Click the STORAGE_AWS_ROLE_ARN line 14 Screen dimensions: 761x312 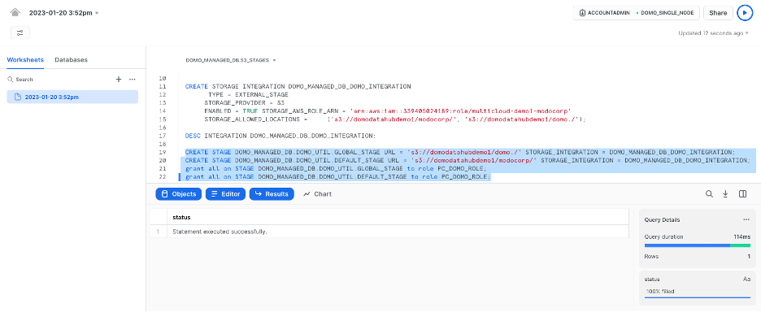click(387, 111)
